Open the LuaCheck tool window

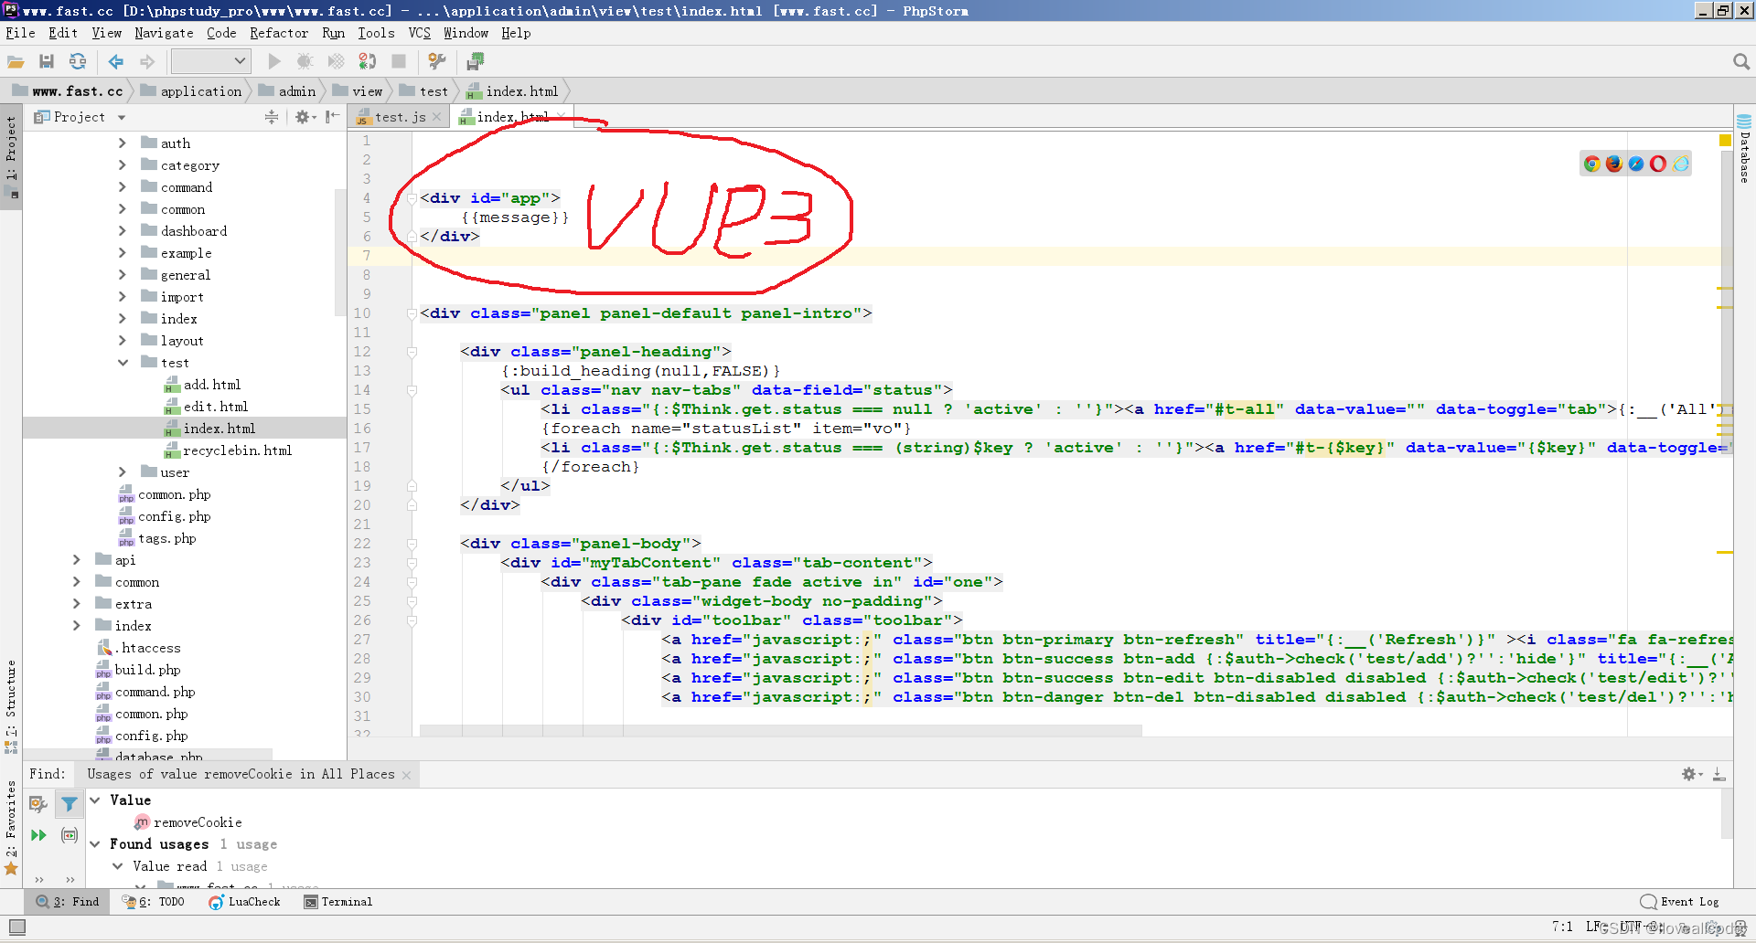pyautogui.click(x=244, y=902)
